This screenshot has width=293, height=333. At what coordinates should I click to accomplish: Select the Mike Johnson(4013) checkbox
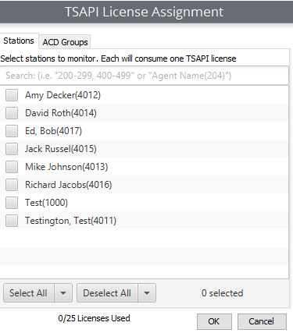tap(12, 167)
